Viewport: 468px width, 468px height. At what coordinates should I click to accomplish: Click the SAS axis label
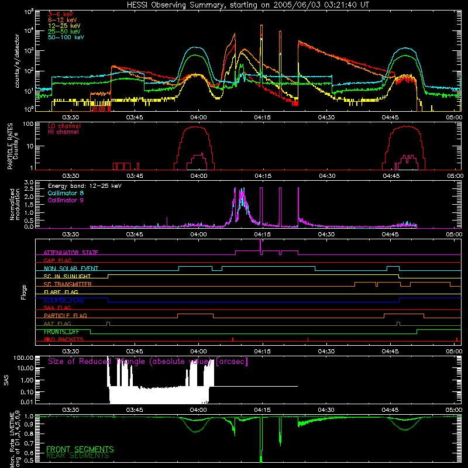point(6,380)
